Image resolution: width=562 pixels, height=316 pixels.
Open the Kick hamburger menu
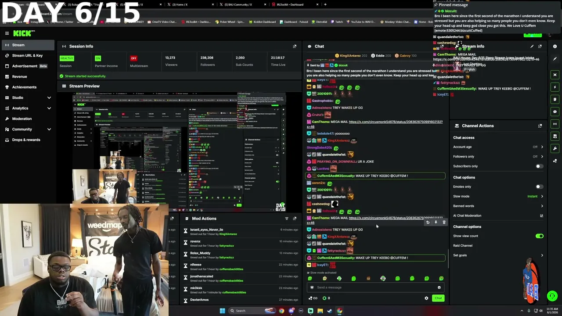pos(7,33)
